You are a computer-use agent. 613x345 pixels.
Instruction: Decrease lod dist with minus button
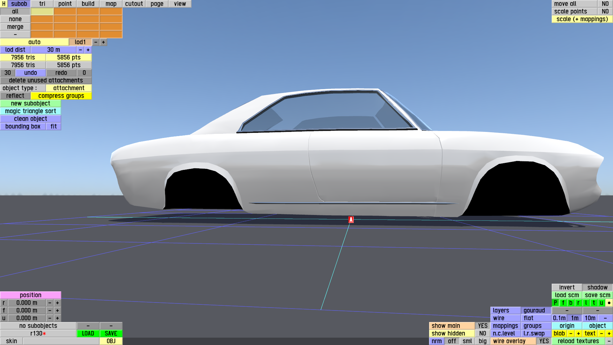pos(80,50)
